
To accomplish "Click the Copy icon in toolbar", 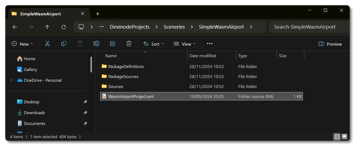I will pyautogui.click(x=64, y=44).
